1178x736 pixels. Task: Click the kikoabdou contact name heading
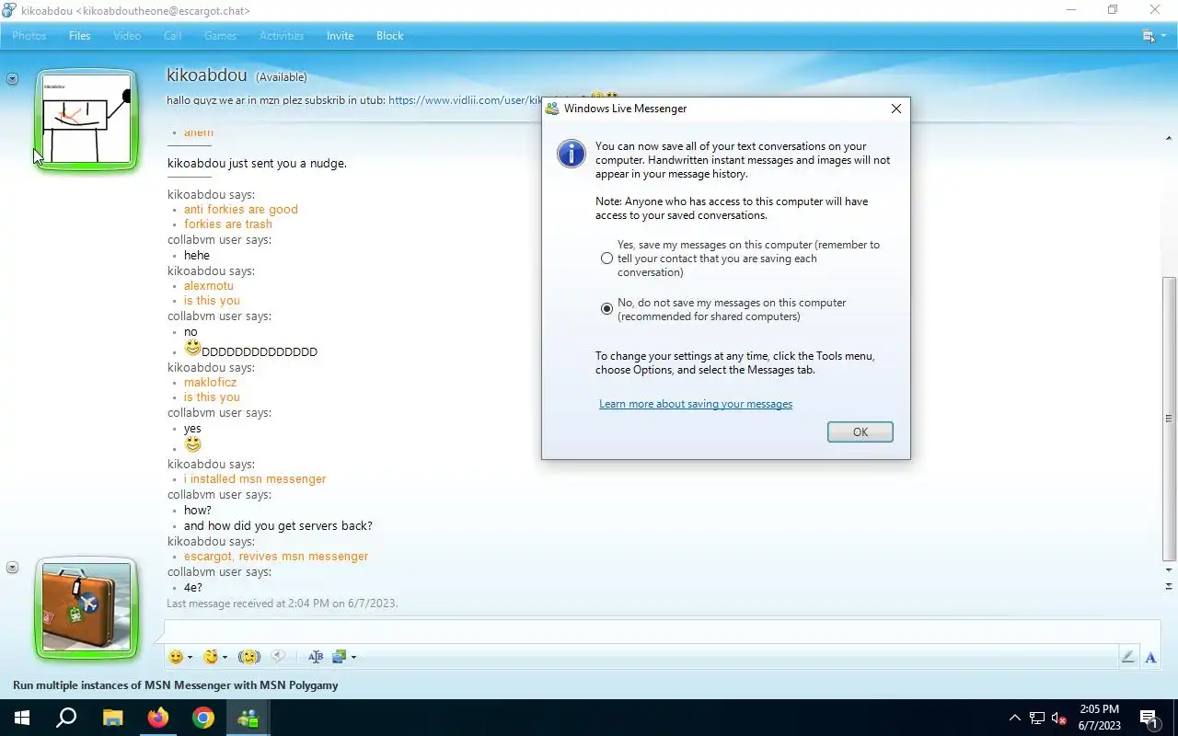pyautogui.click(x=206, y=75)
